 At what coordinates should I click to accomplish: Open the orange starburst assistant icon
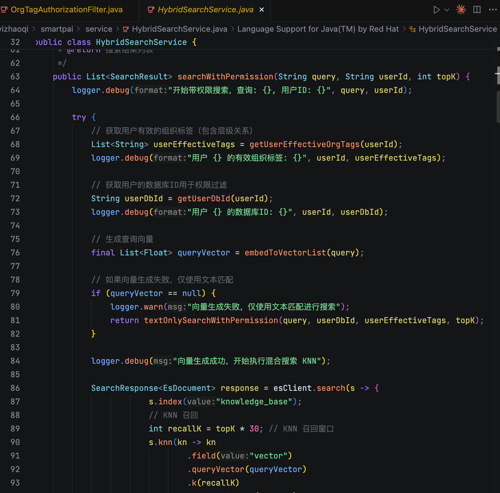(461, 10)
